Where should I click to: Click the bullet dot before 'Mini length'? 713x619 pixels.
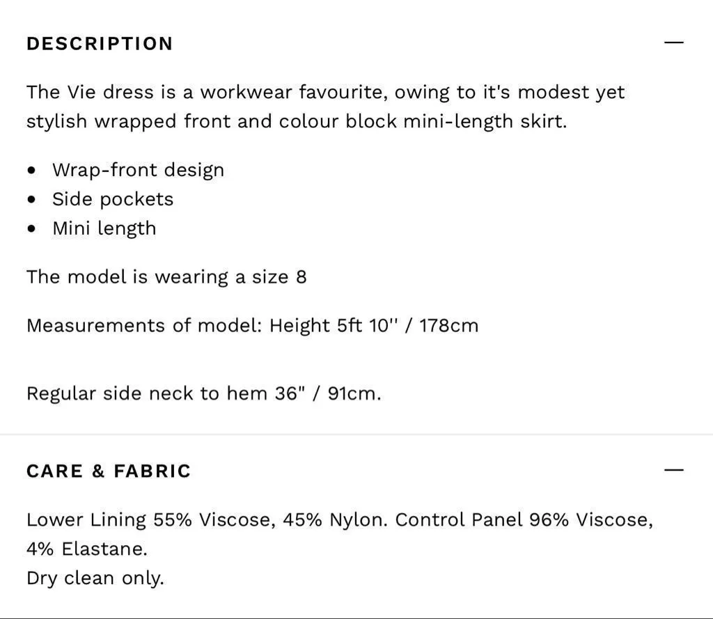coord(31,229)
